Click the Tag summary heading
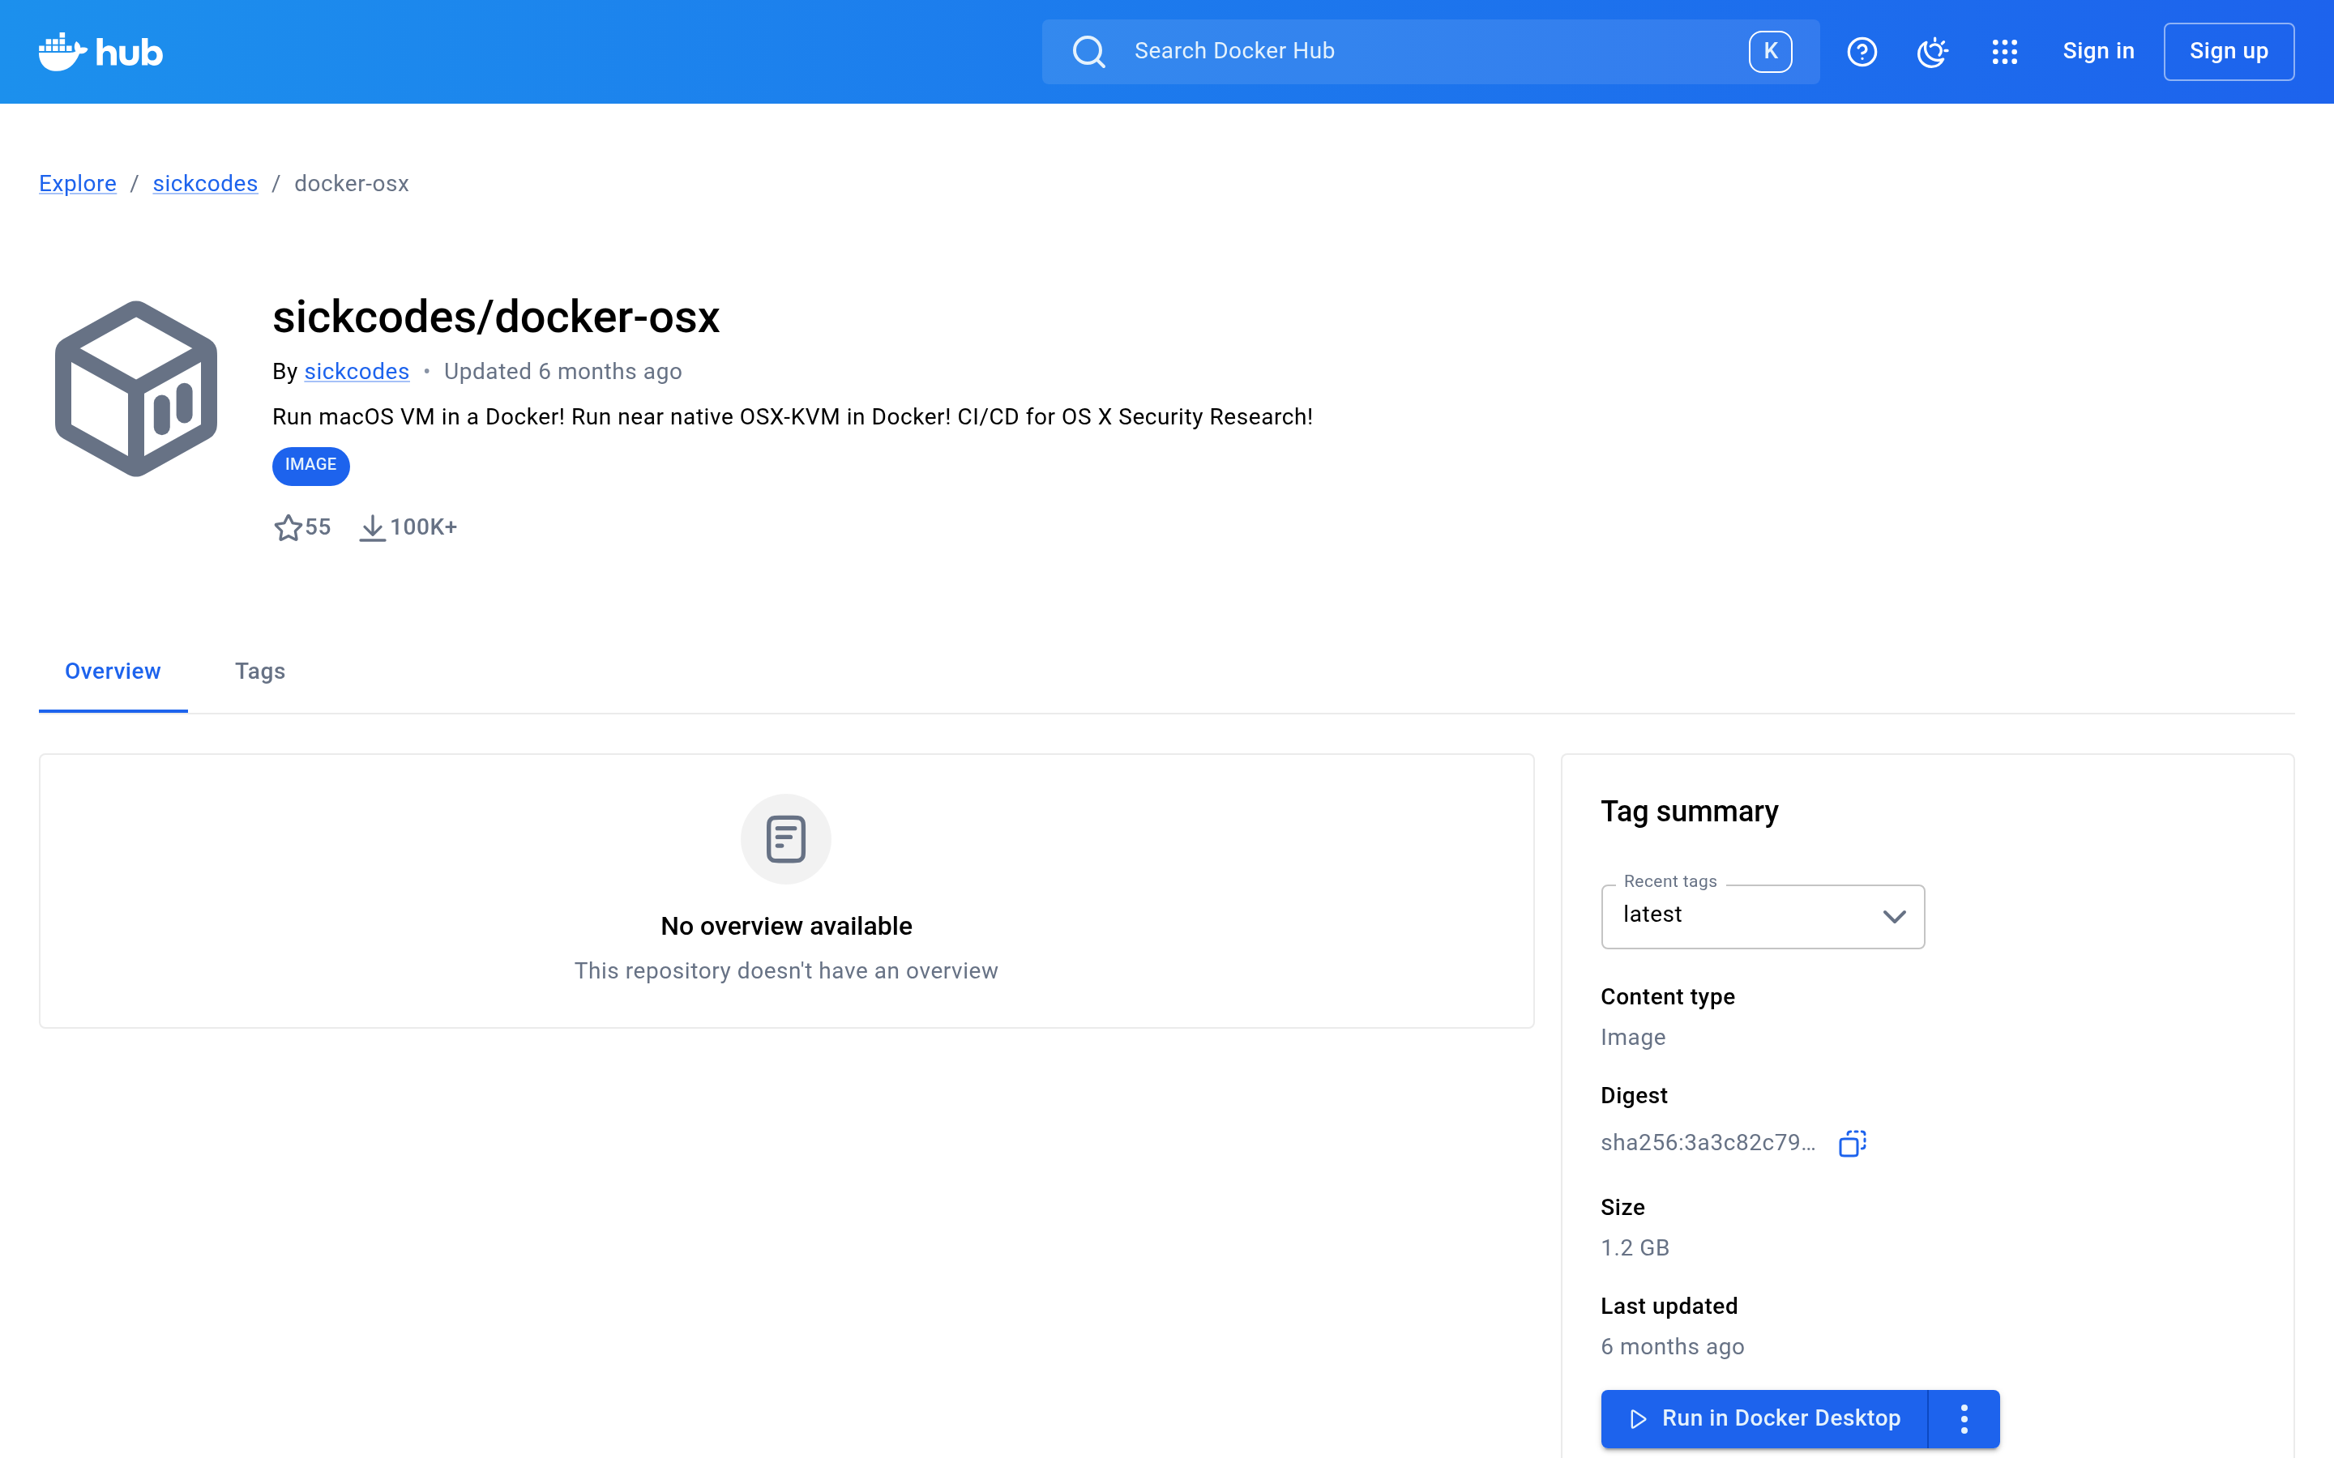 coord(1689,812)
